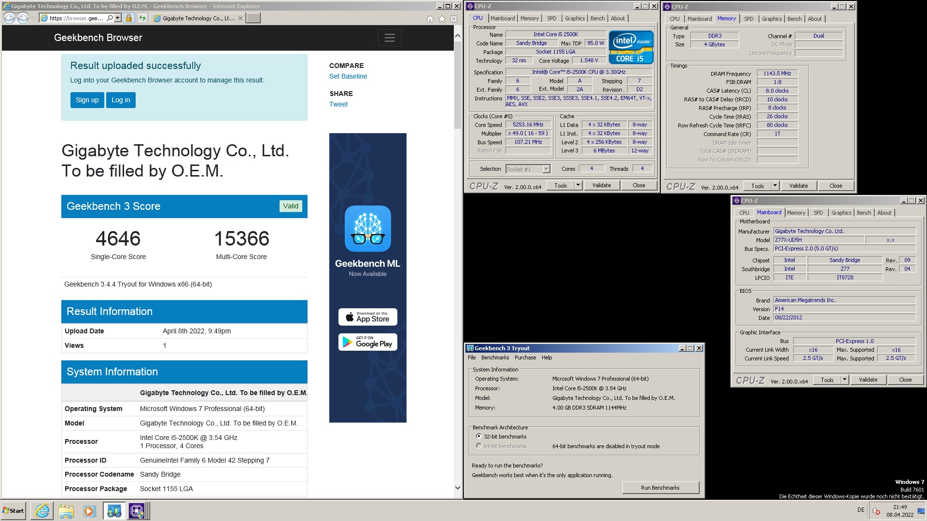
Task: Click the Tweet share link
Action: 338,104
